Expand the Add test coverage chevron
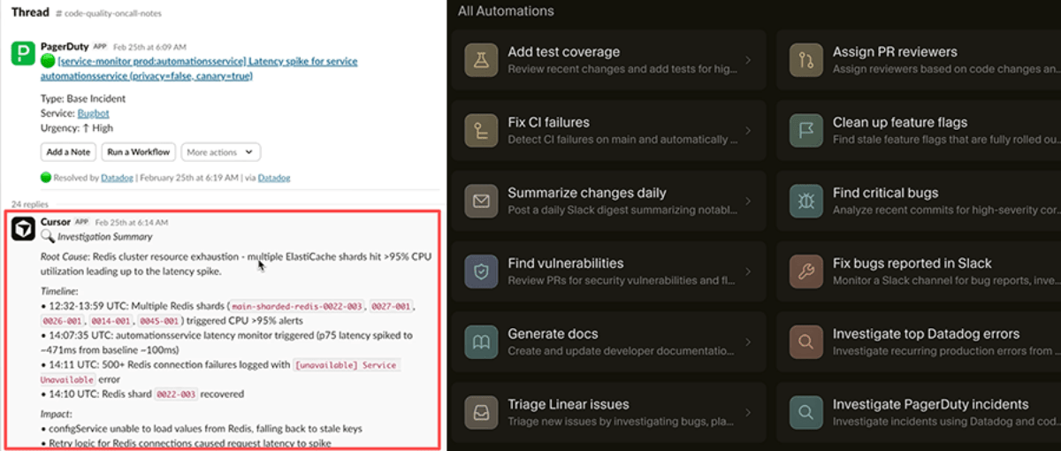The height and width of the screenshot is (451, 1061). pyautogui.click(x=748, y=60)
